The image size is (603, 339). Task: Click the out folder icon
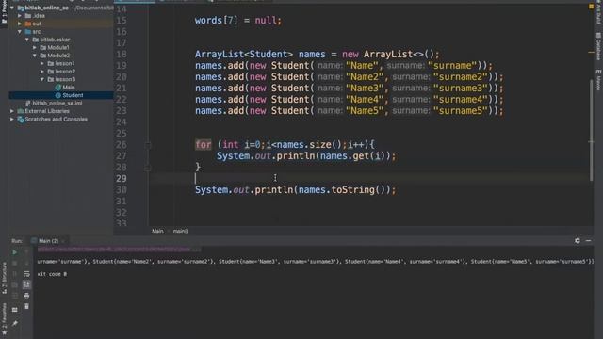[28, 24]
